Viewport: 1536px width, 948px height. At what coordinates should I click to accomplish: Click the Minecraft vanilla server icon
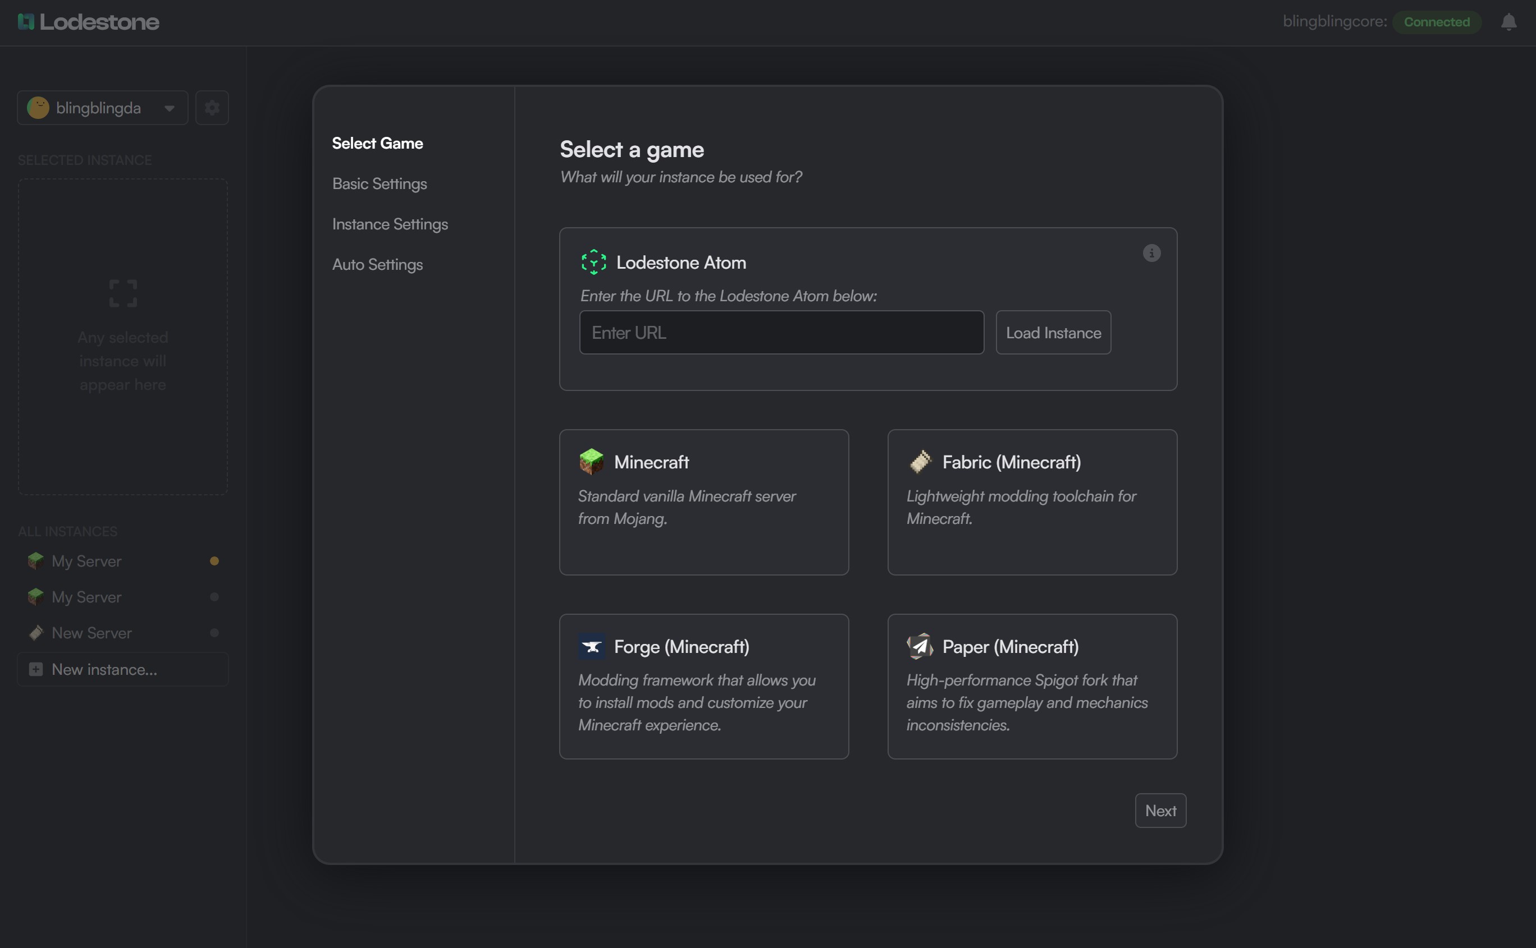(x=590, y=462)
